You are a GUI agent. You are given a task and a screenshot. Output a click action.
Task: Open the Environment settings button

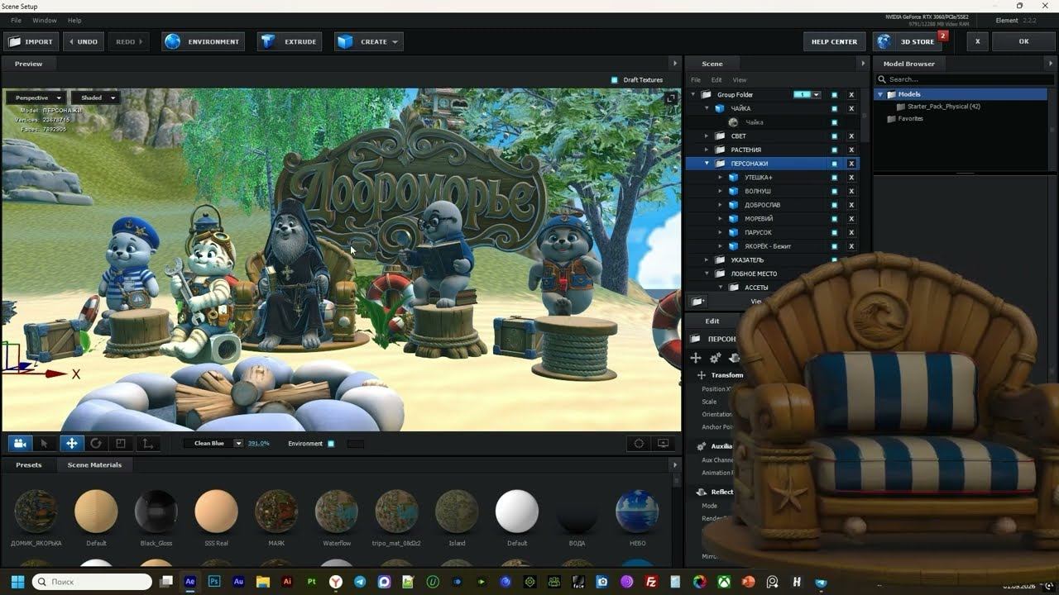pos(204,41)
